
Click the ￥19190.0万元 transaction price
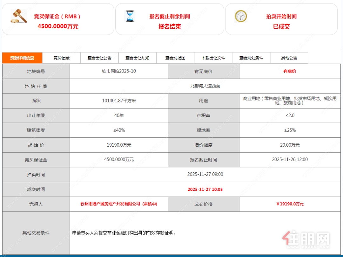[x=290, y=204]
